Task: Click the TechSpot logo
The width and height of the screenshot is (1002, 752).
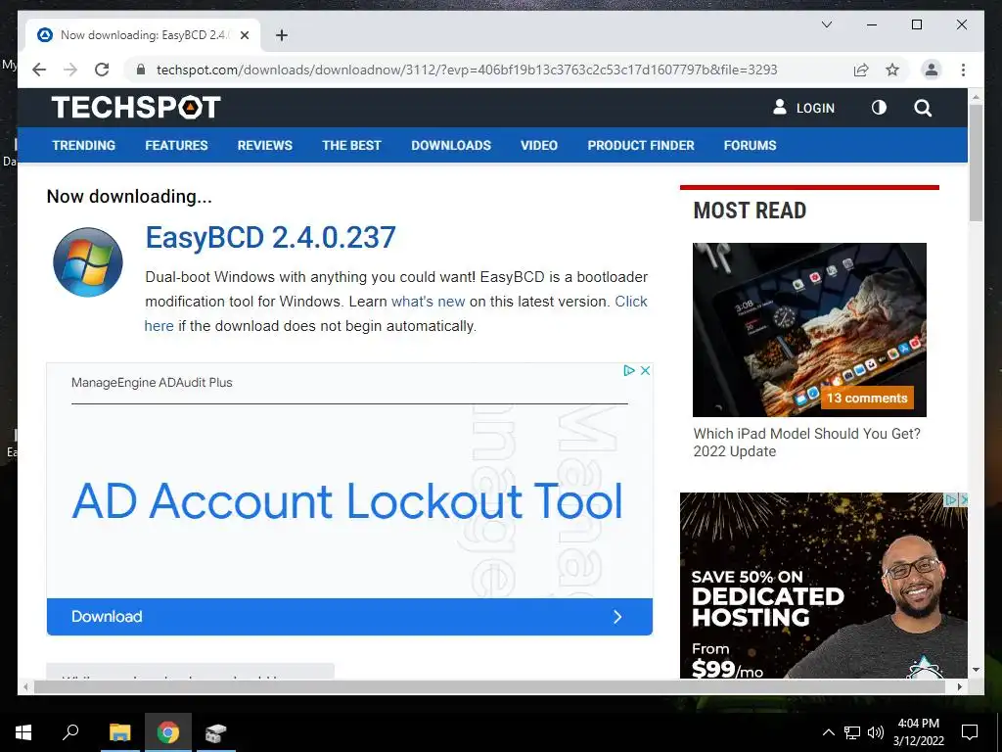Action: [136, 107]
